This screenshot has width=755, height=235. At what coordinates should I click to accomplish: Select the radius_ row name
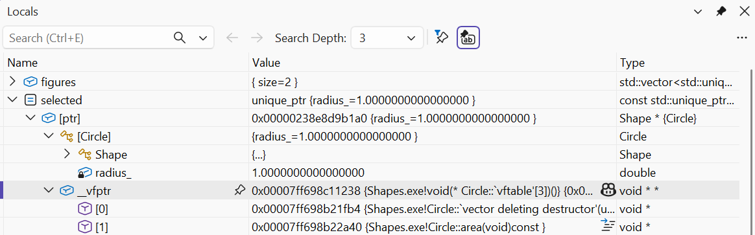[x=113, y=173]
